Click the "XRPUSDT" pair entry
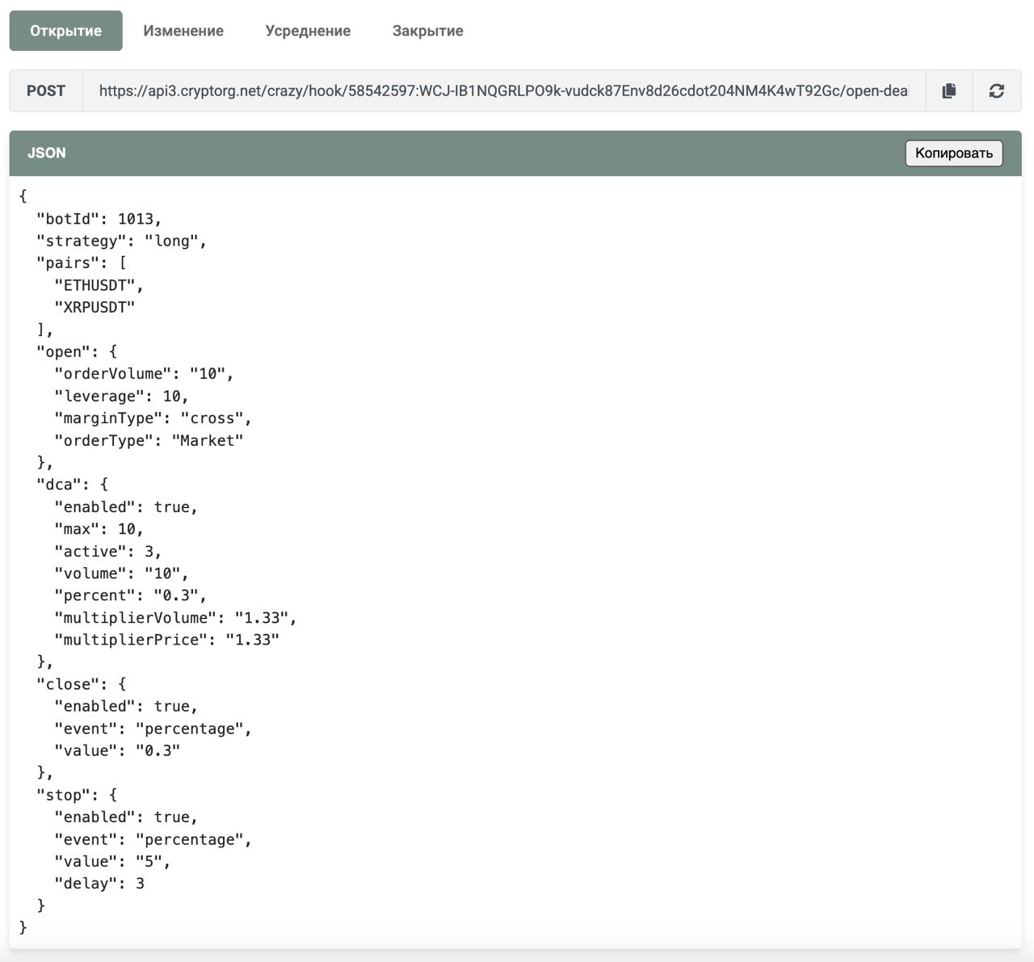 coord(95,307)
